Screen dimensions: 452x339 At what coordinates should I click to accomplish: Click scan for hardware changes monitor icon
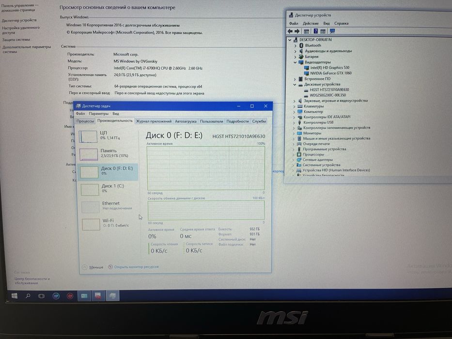point(332,31)
